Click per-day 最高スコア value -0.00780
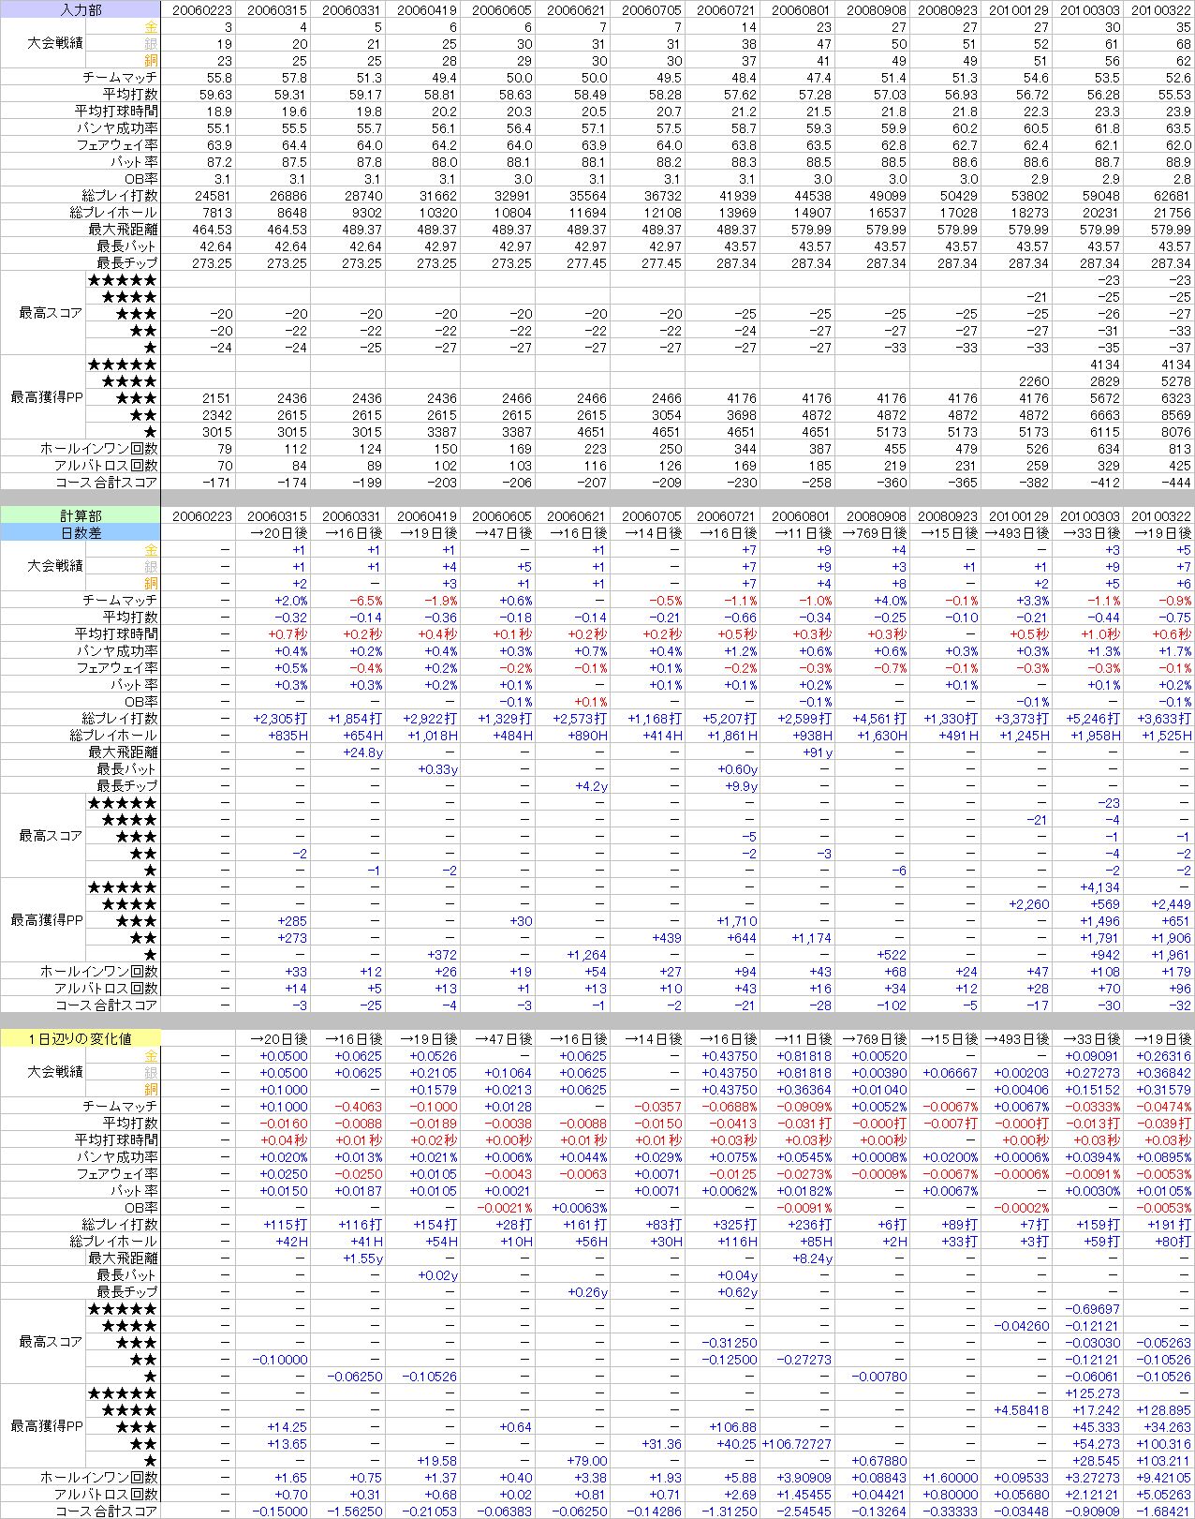1195x1519 pixels. pyautogui.click(x=881, y=1377)
